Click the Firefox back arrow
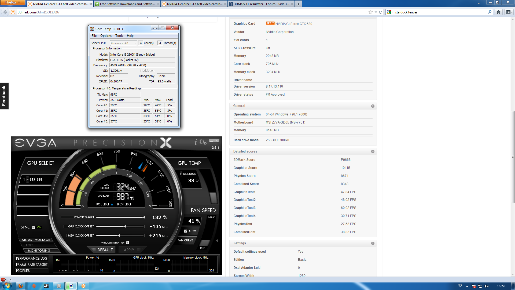 tap(5, 12)
